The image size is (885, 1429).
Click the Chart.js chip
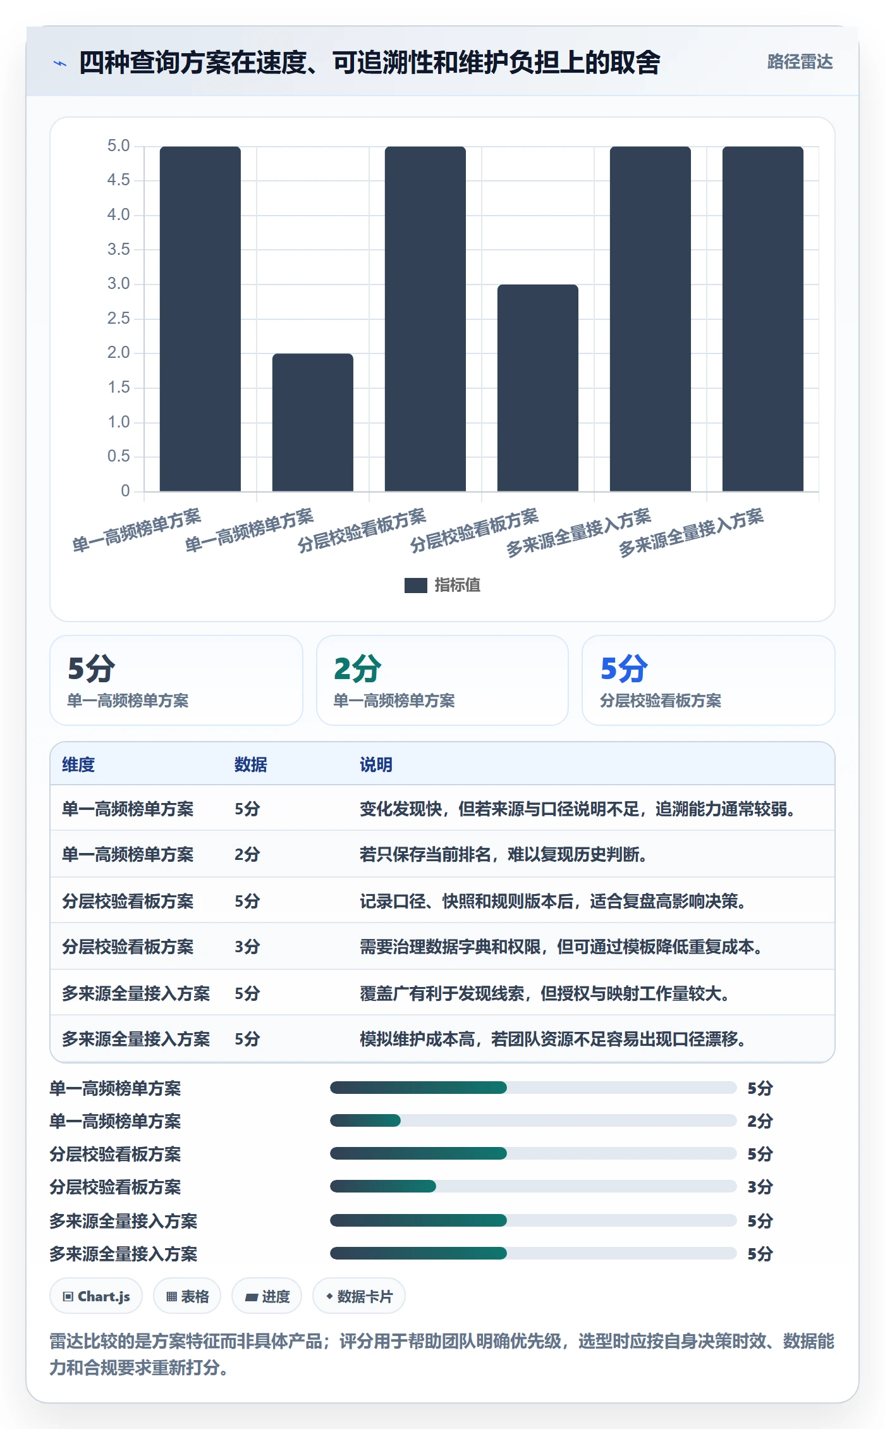click(x=96, y=1296)
